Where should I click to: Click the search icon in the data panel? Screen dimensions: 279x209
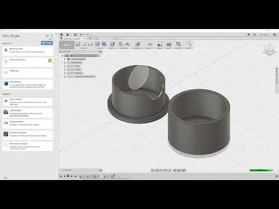pyautogui.click(x=52, y=36)
